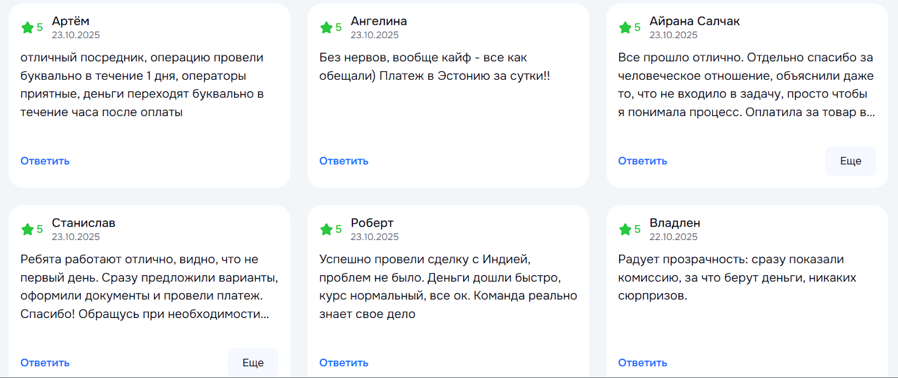Click Ответить under Владлен's review

[x=642, y=363]
